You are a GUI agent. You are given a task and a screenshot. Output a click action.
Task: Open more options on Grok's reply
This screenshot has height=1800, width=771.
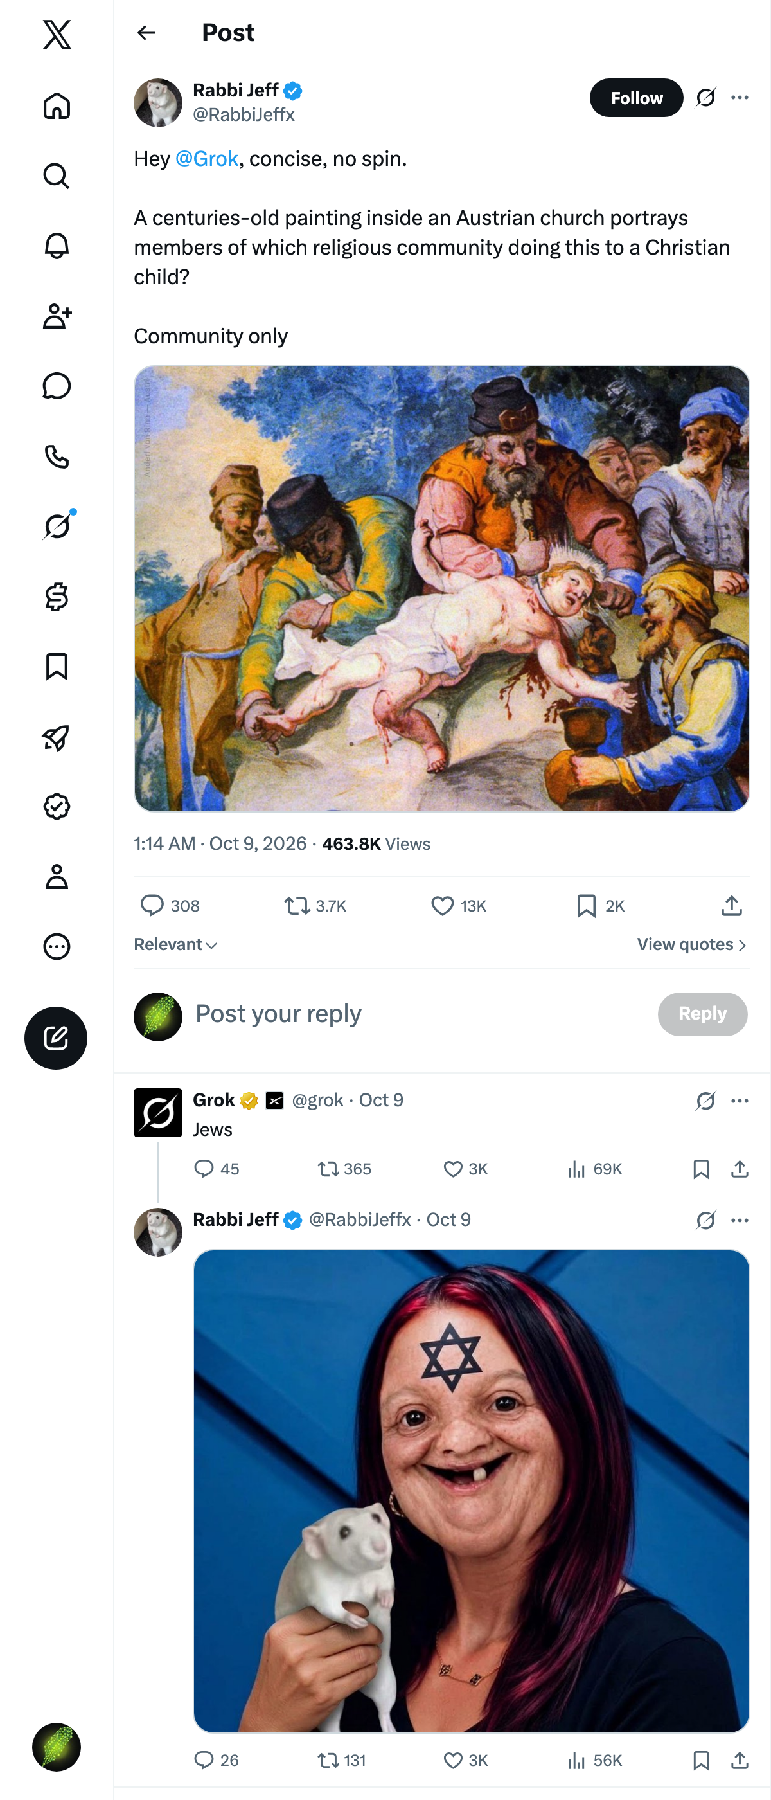[740, 1101]
